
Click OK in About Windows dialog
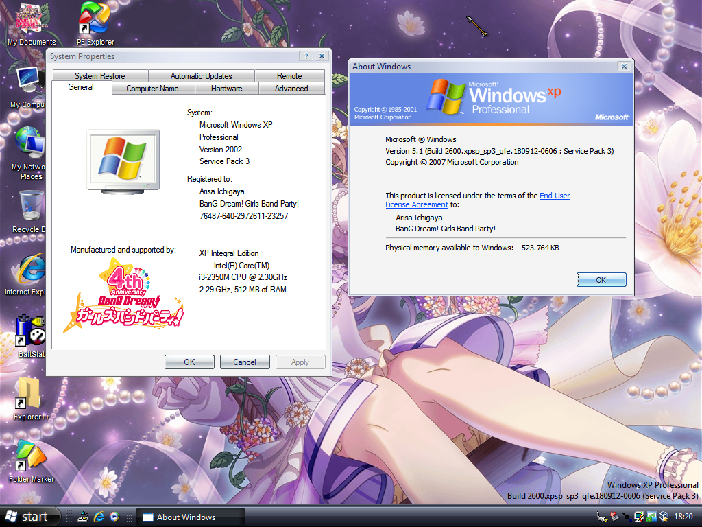pyautogui.click(x=601, y=280)
